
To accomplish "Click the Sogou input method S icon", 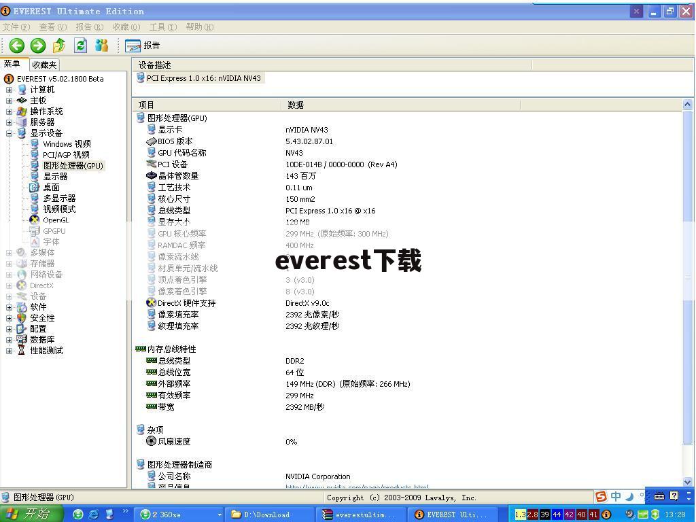I will [x=601, y=496].
